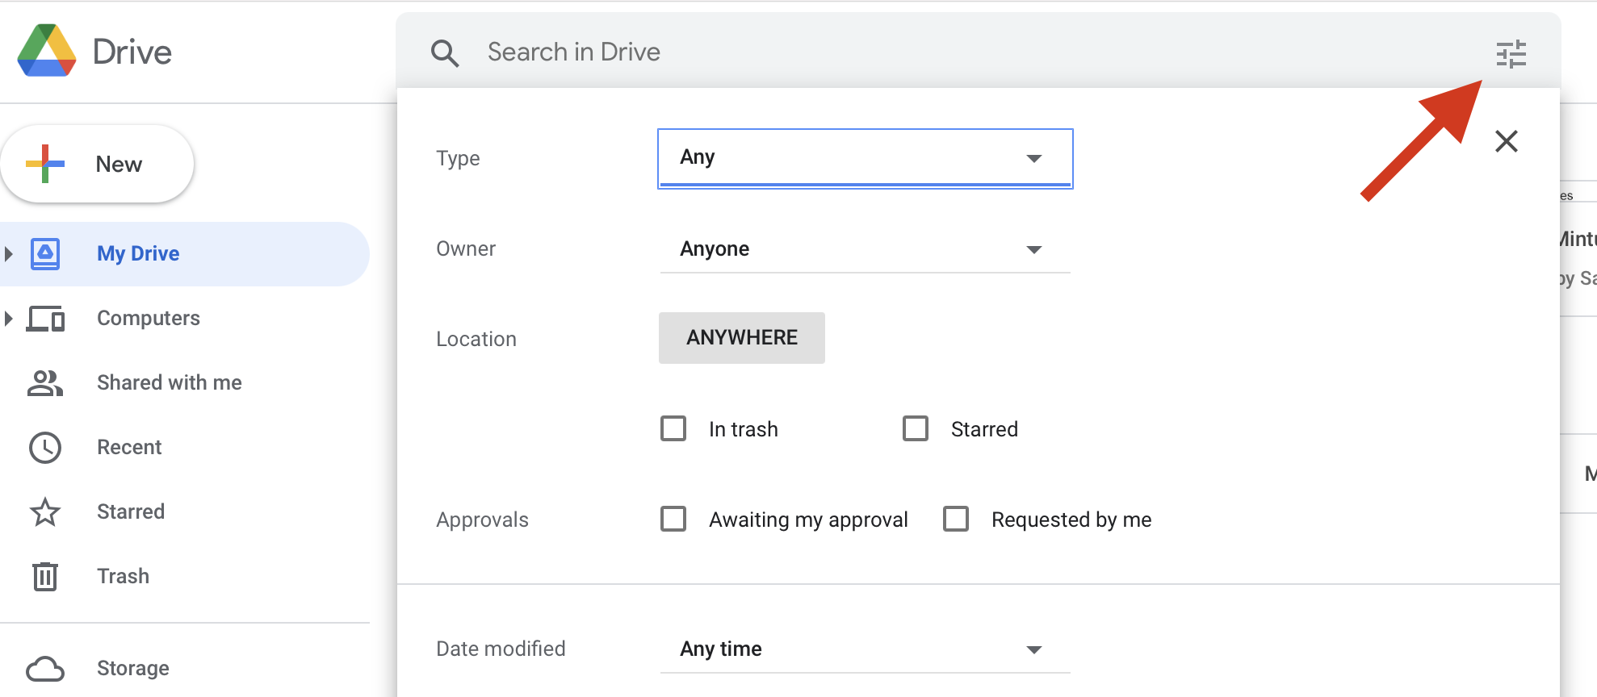Click the Starred star icon in sidebar
1597x697 pixels.
[45, 512]
